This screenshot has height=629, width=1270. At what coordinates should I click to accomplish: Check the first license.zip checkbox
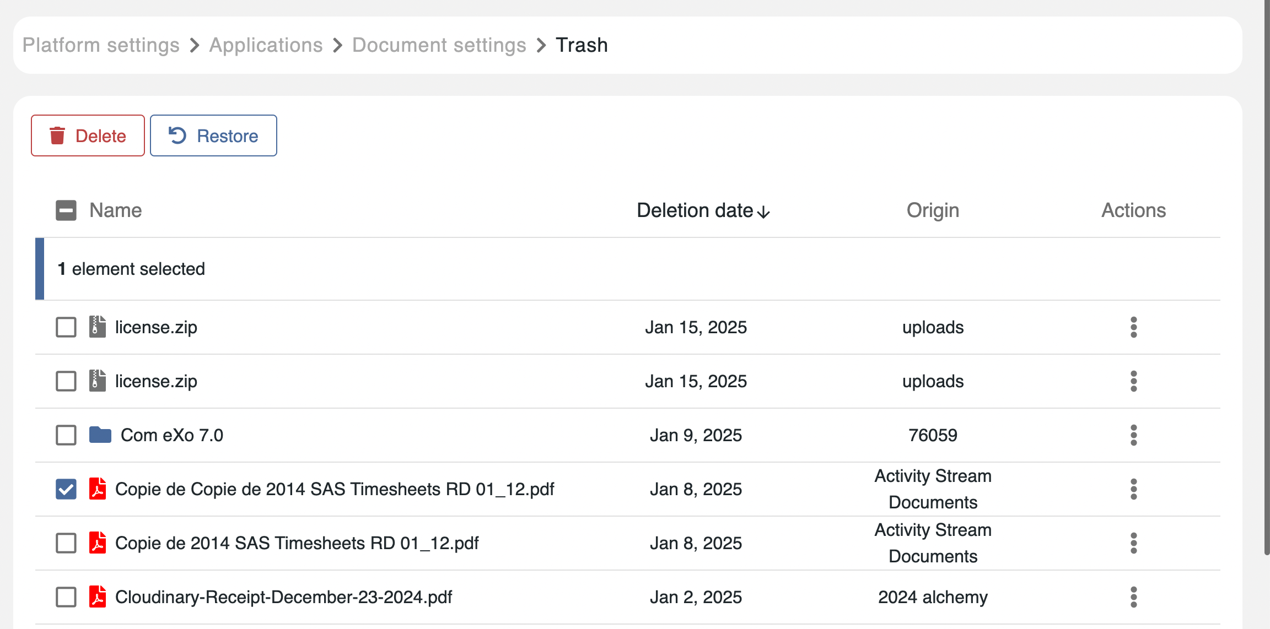pyautogui.click(x=66, y=327)
